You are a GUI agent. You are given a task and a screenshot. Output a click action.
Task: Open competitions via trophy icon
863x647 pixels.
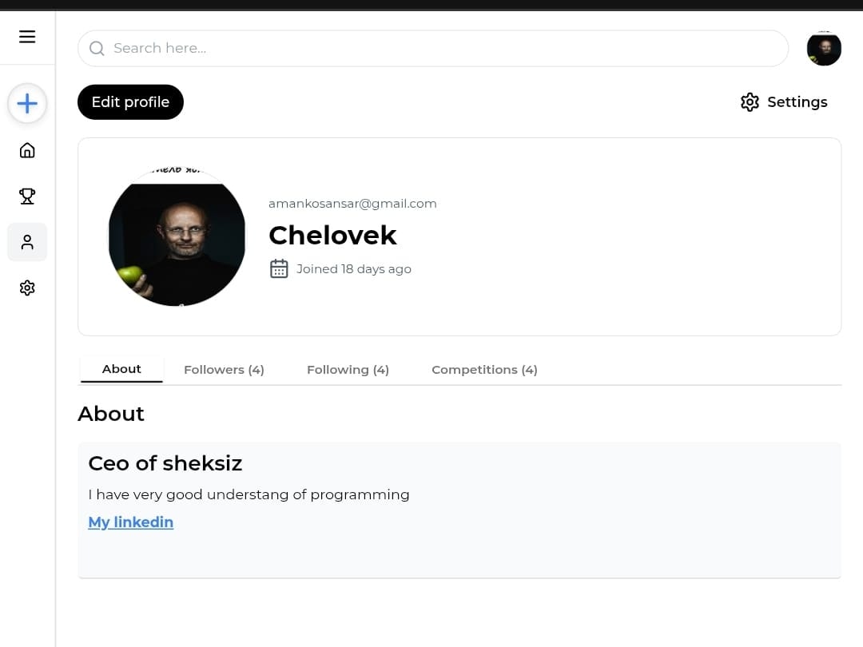(x=27, y=196)
